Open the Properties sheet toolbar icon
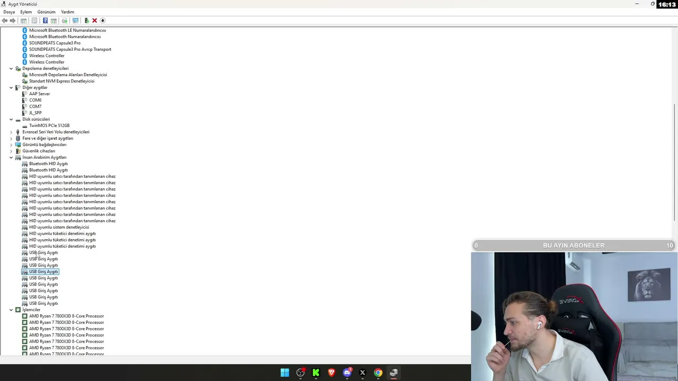 click(x=34, y=21)
